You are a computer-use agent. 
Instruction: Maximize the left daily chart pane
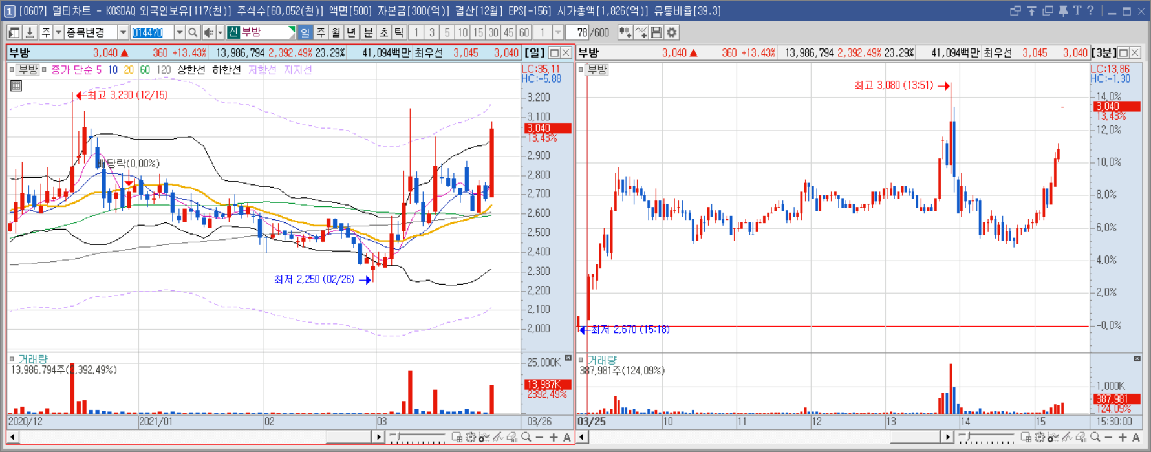point(554,52)
